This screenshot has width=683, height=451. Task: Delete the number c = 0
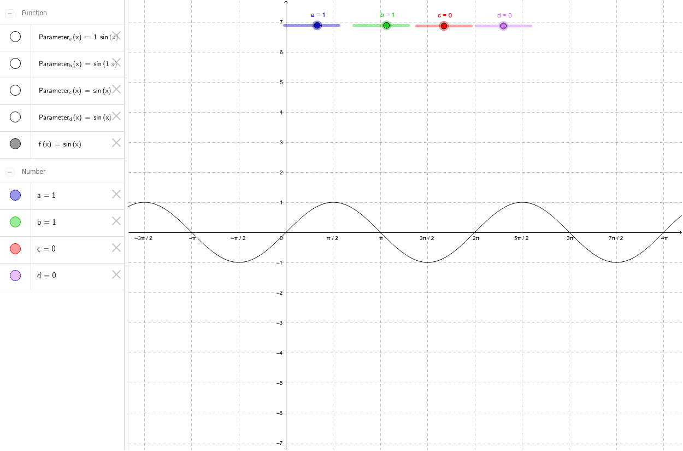tap(116, 248)
